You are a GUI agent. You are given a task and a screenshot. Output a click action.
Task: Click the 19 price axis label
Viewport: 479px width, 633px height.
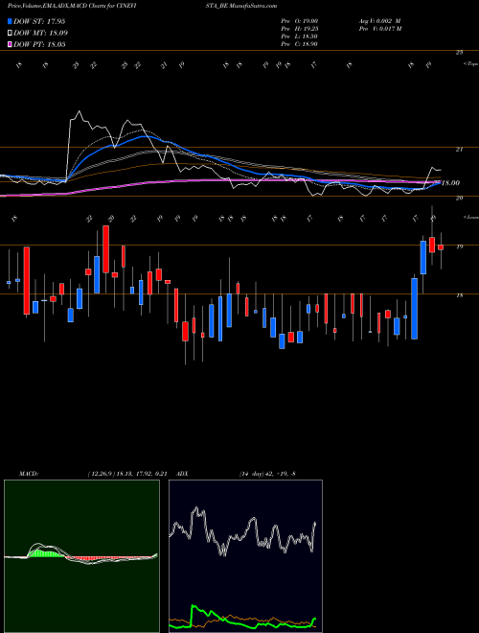(x=459, y=246)
